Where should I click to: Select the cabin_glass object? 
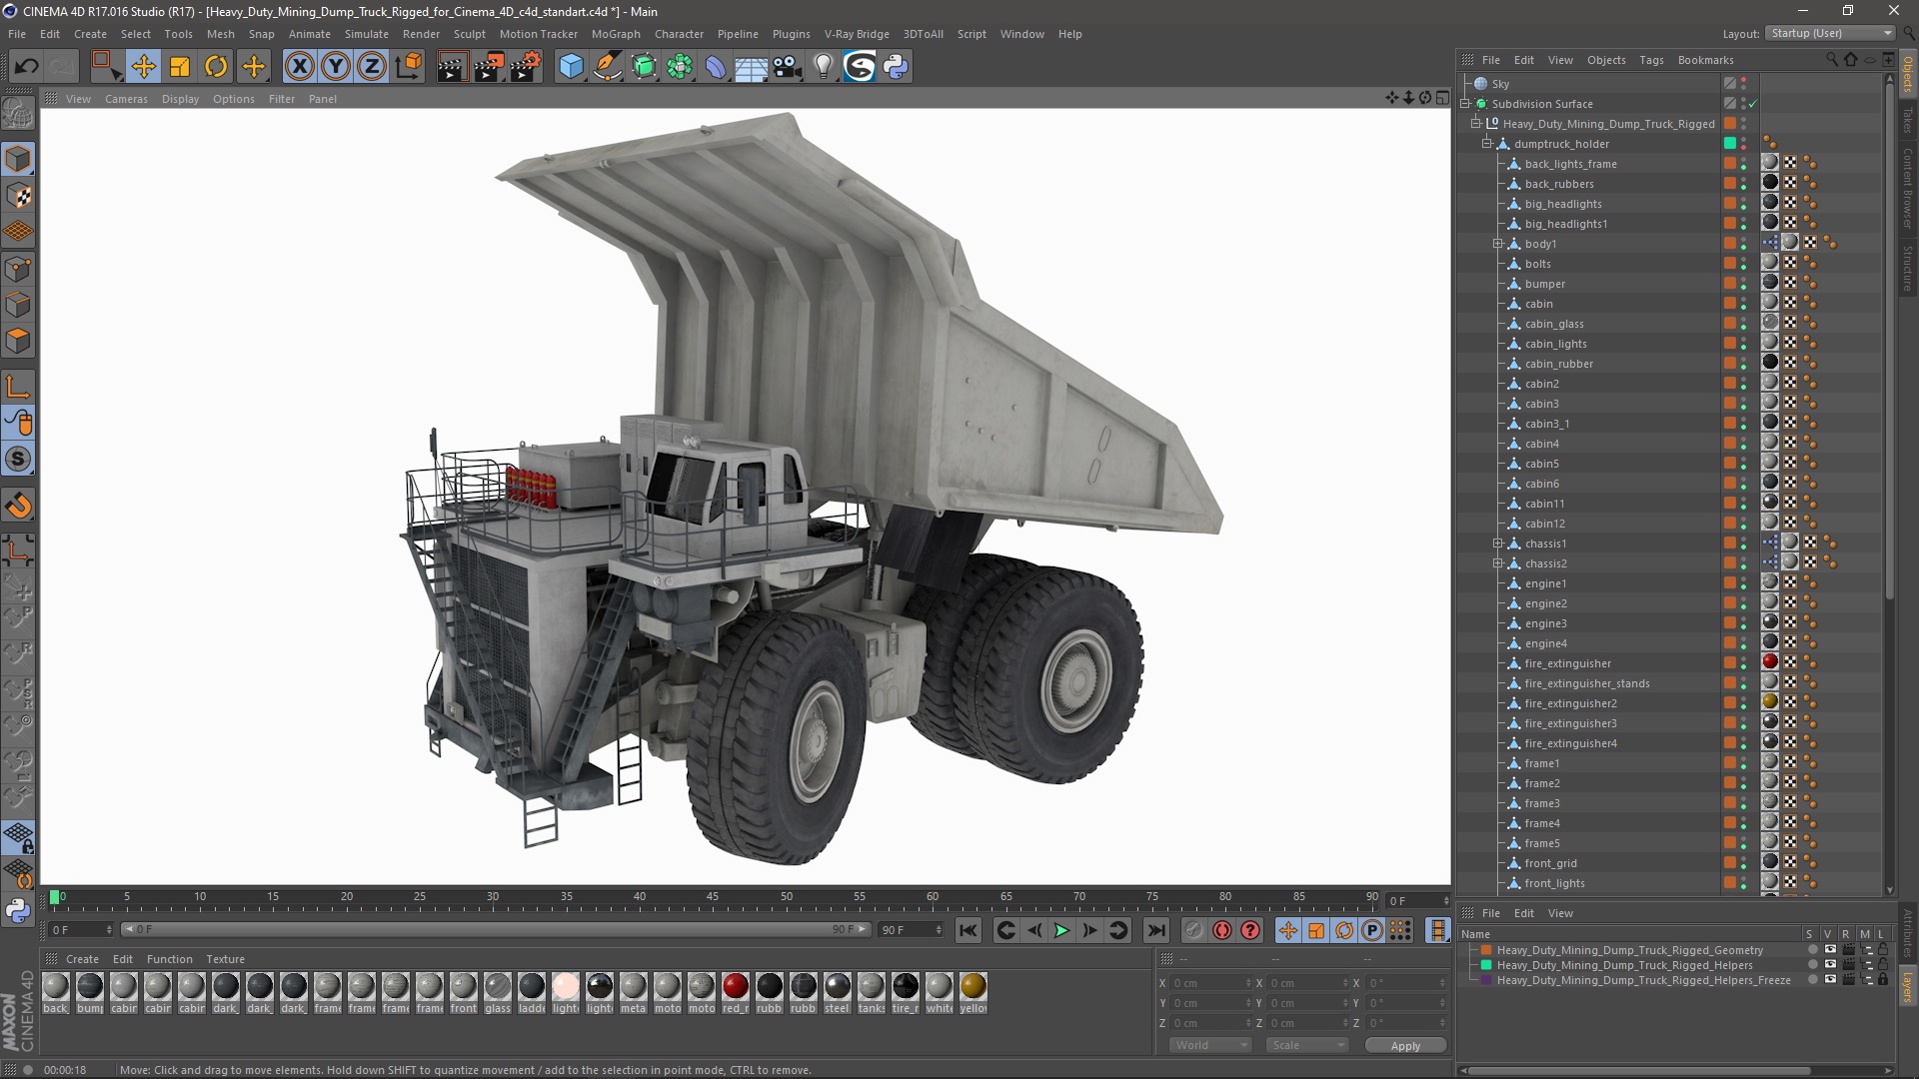1554,324
